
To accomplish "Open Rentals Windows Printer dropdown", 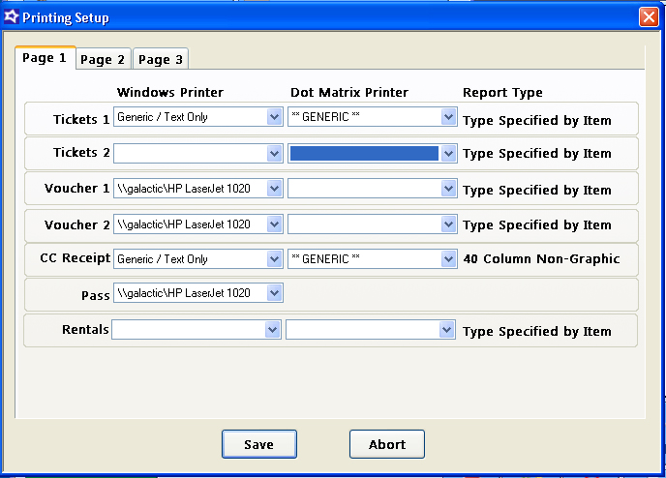I will [x=274, y=330].
